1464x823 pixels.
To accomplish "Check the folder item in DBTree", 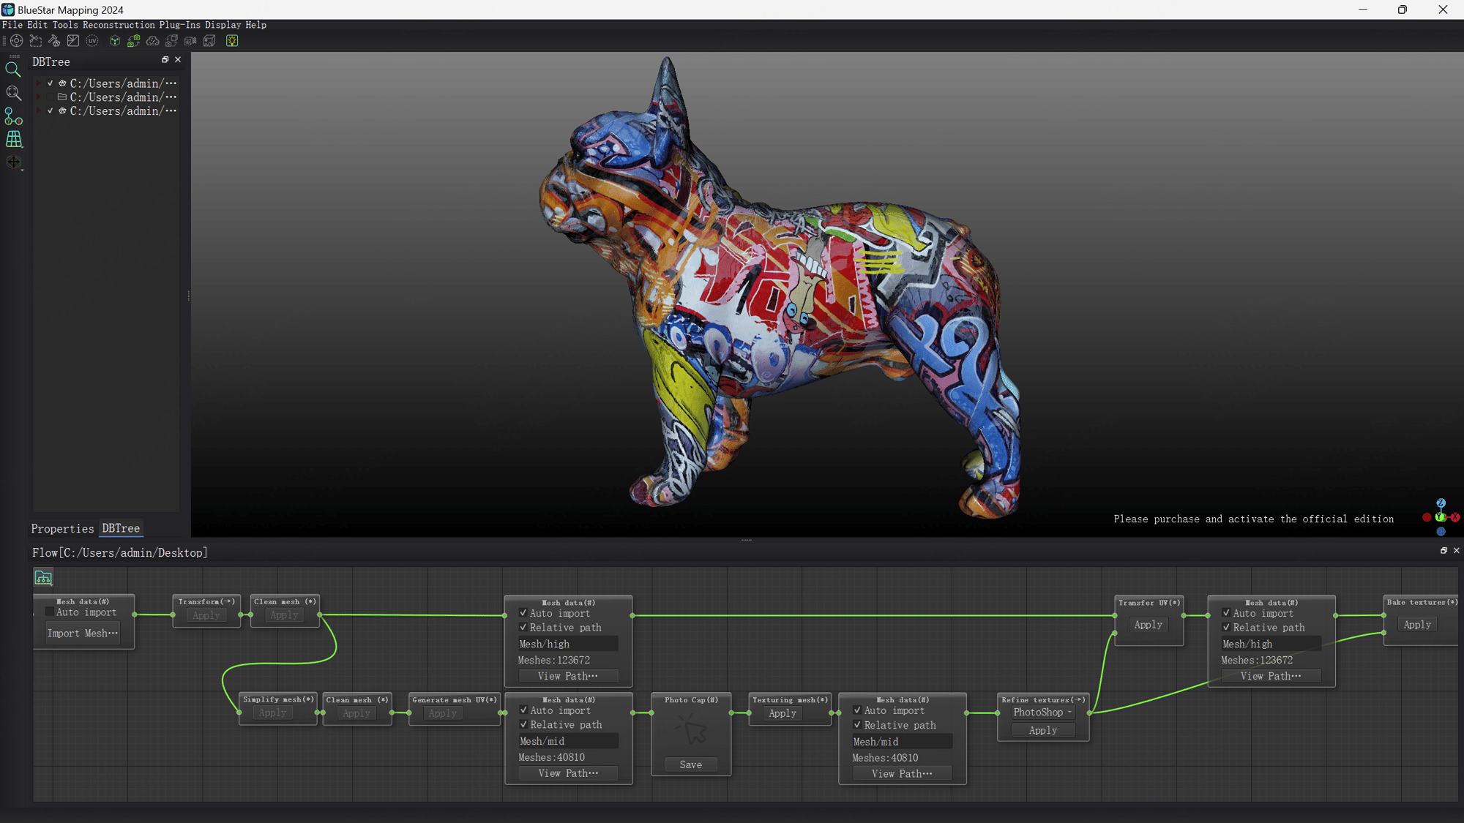I will tap(50, 97).
